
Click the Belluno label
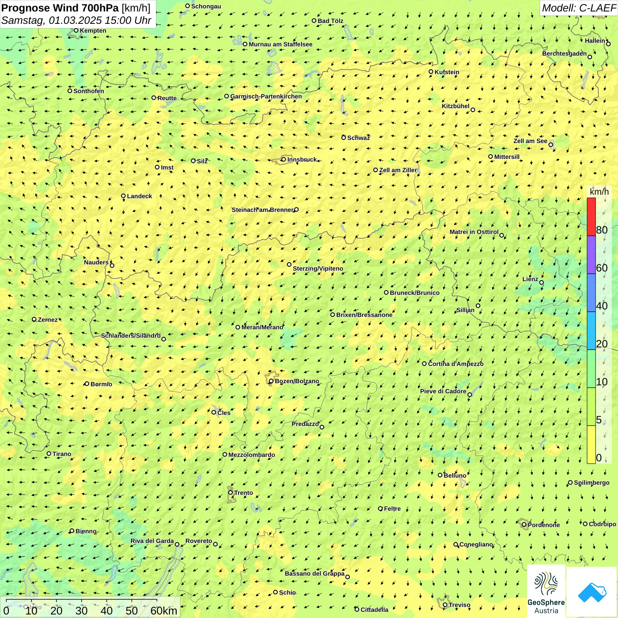tap(455, 475)
